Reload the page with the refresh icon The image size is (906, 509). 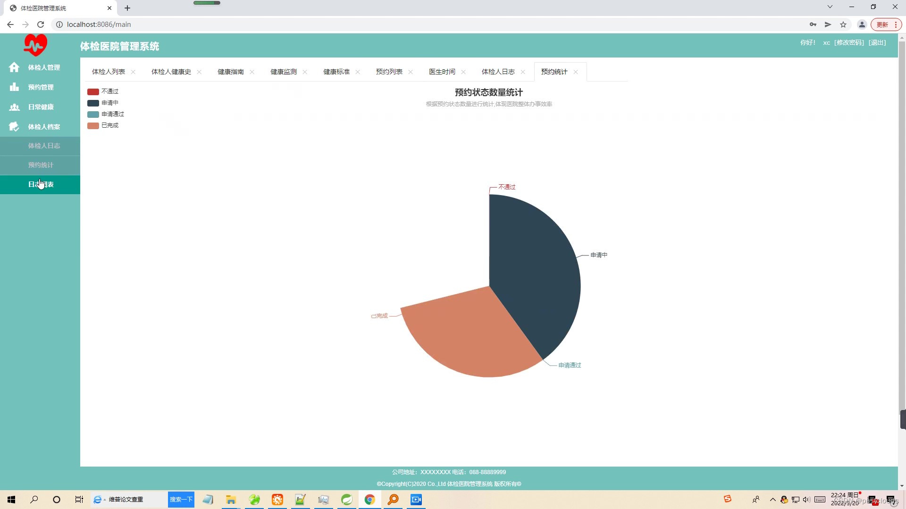pyautogui.click(x=41, y=24)
